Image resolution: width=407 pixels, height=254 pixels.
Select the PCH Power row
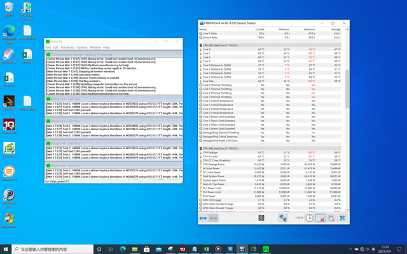270,196
